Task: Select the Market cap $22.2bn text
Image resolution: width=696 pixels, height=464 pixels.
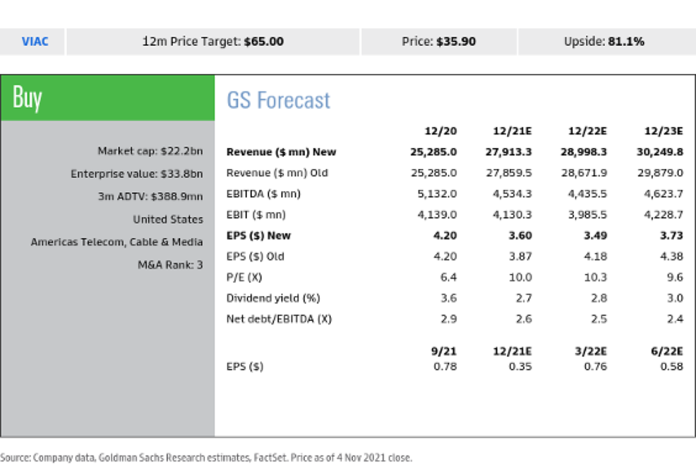Action: 150,151
